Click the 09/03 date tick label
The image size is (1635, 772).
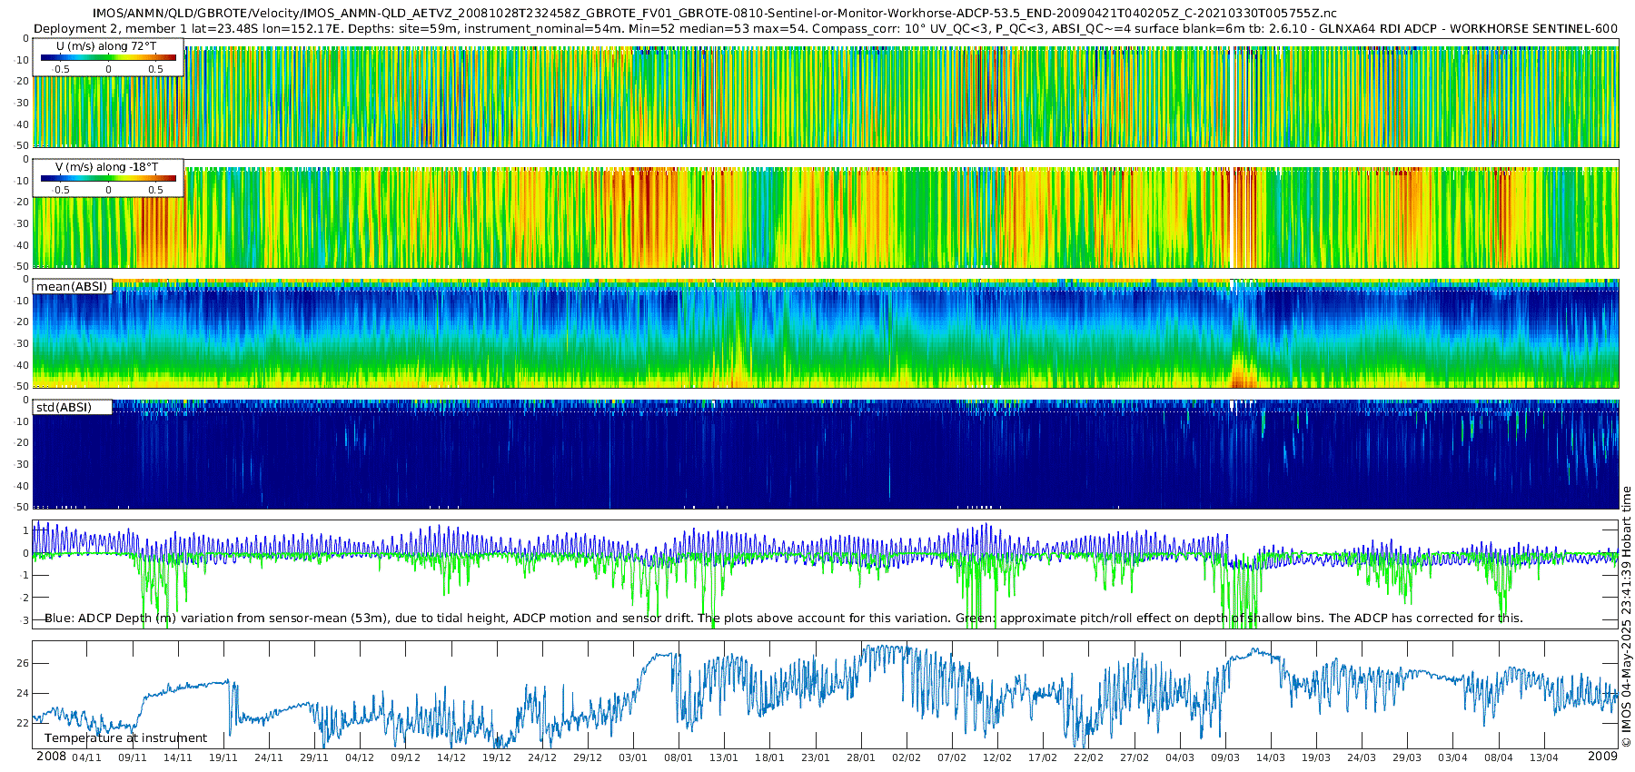click(1225, 757)
